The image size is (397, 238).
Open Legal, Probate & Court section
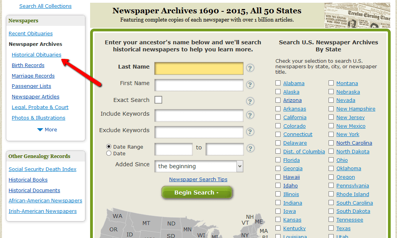tap(40, 107)
